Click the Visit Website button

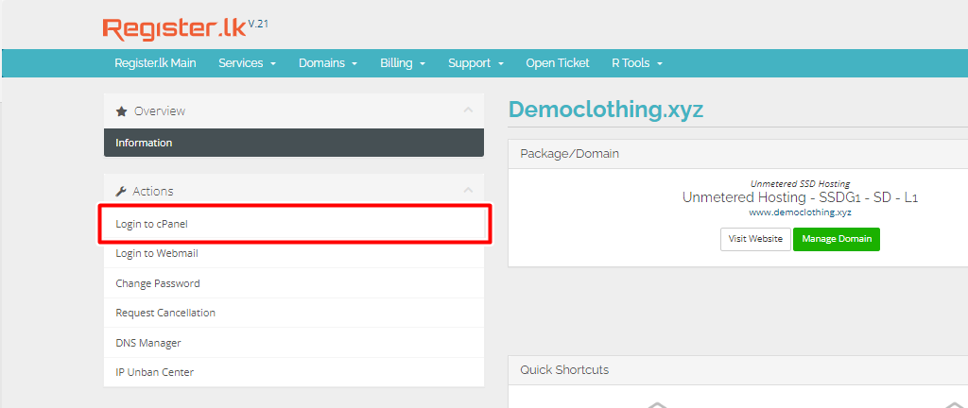[755, 239]
